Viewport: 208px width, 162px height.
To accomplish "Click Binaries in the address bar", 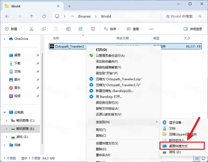I will 84,16.
